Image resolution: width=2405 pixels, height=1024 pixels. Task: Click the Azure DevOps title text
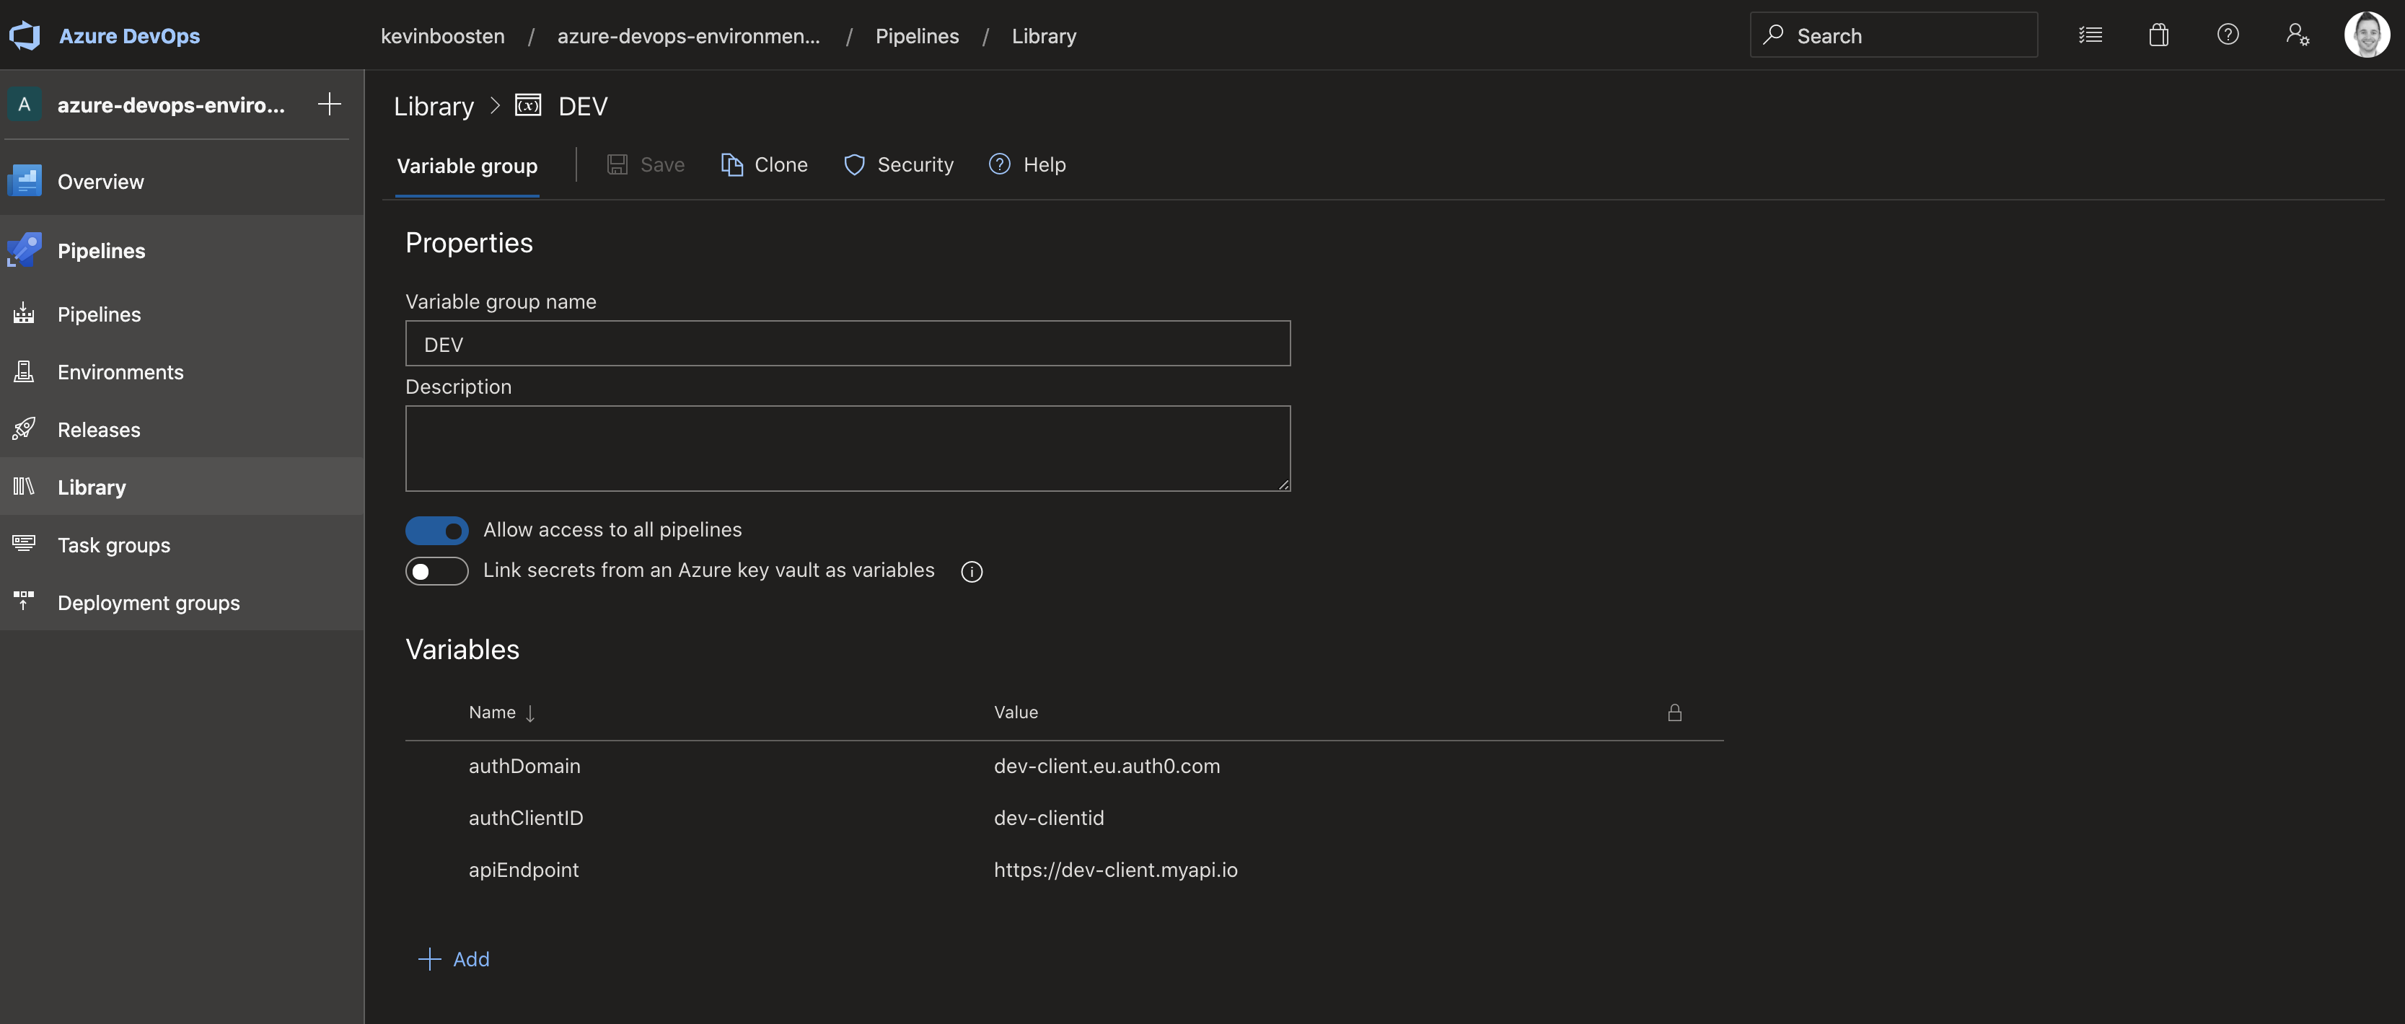(x=130, y=35)
